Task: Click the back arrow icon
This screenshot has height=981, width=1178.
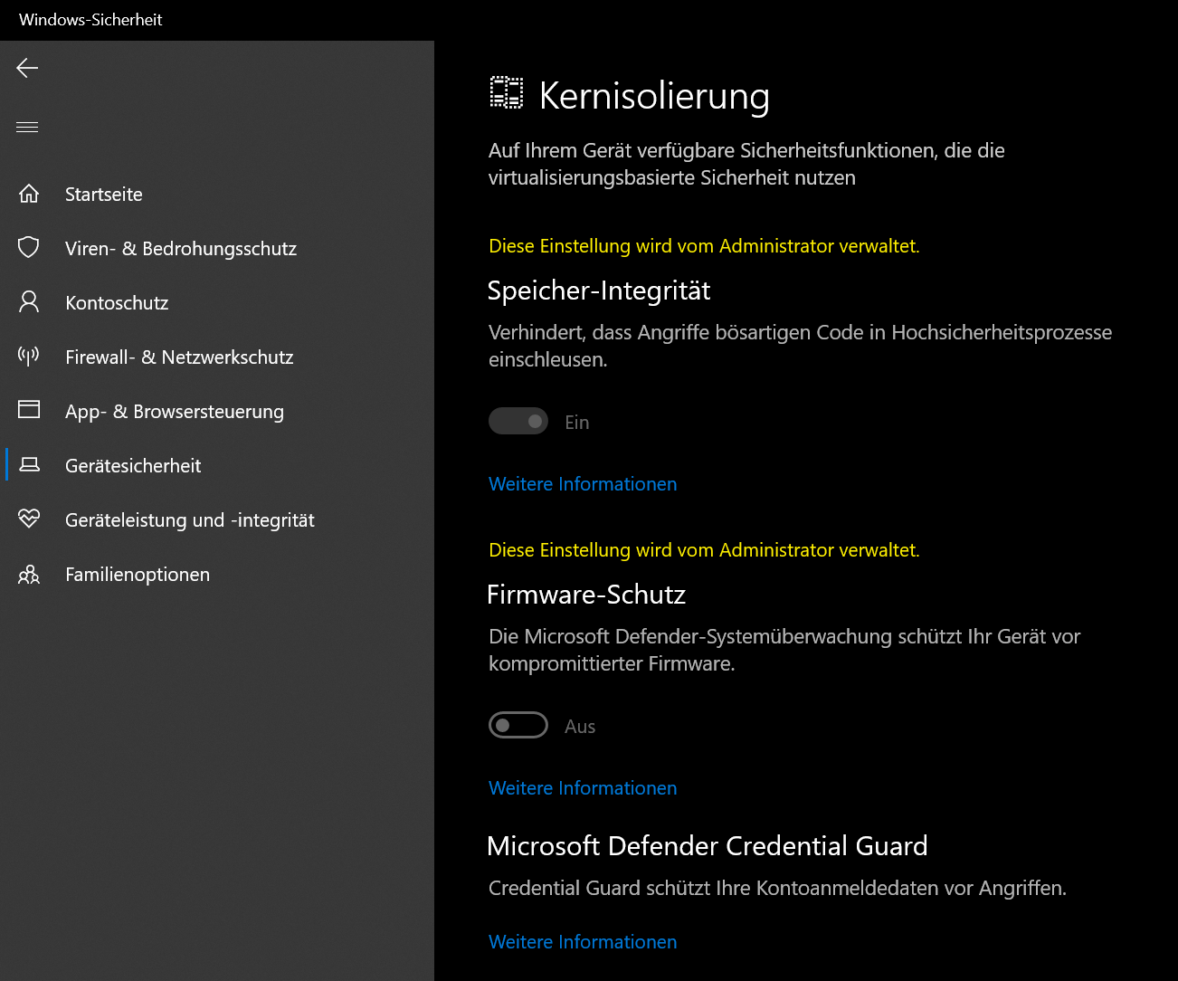Action: click(27, 68)
